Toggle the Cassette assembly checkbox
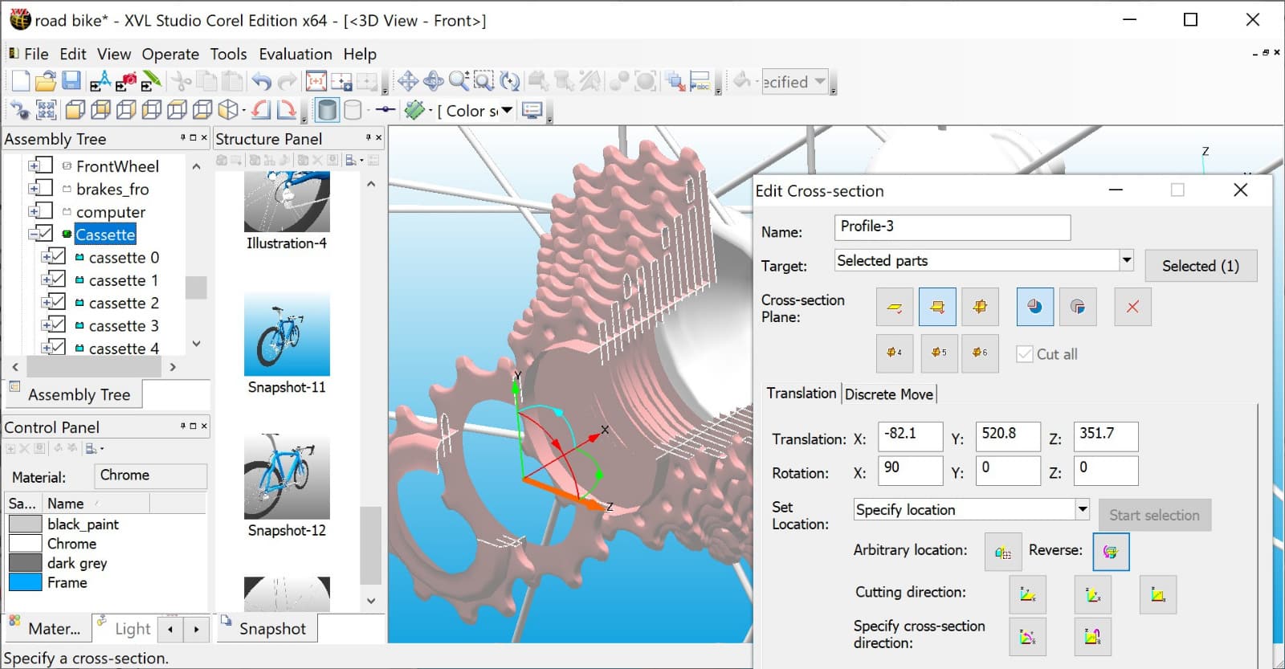This screenshot has height=669, width=1285. point(44,235)
